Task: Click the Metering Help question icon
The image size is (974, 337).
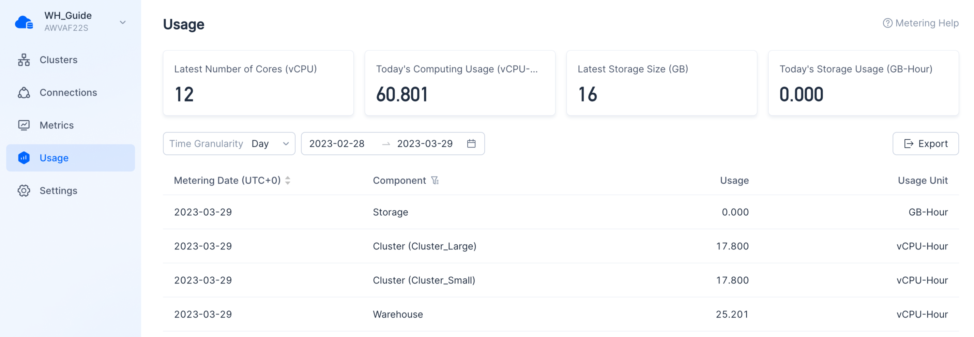Action: (887, 23)
